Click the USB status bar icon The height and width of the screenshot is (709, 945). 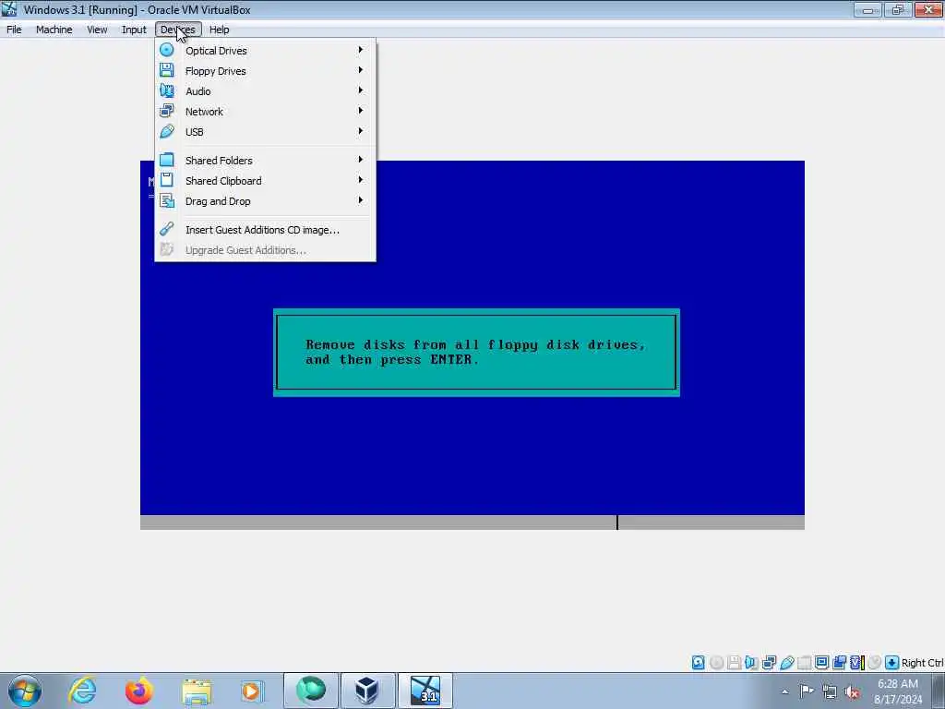tap(787, 663)
